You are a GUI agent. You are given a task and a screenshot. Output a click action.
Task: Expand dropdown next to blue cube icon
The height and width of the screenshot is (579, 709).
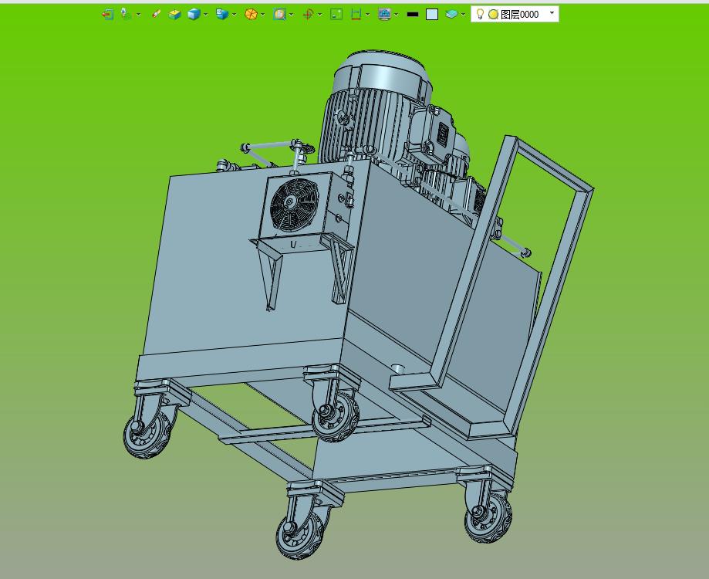pyautogui.click(x=206, y=15)
